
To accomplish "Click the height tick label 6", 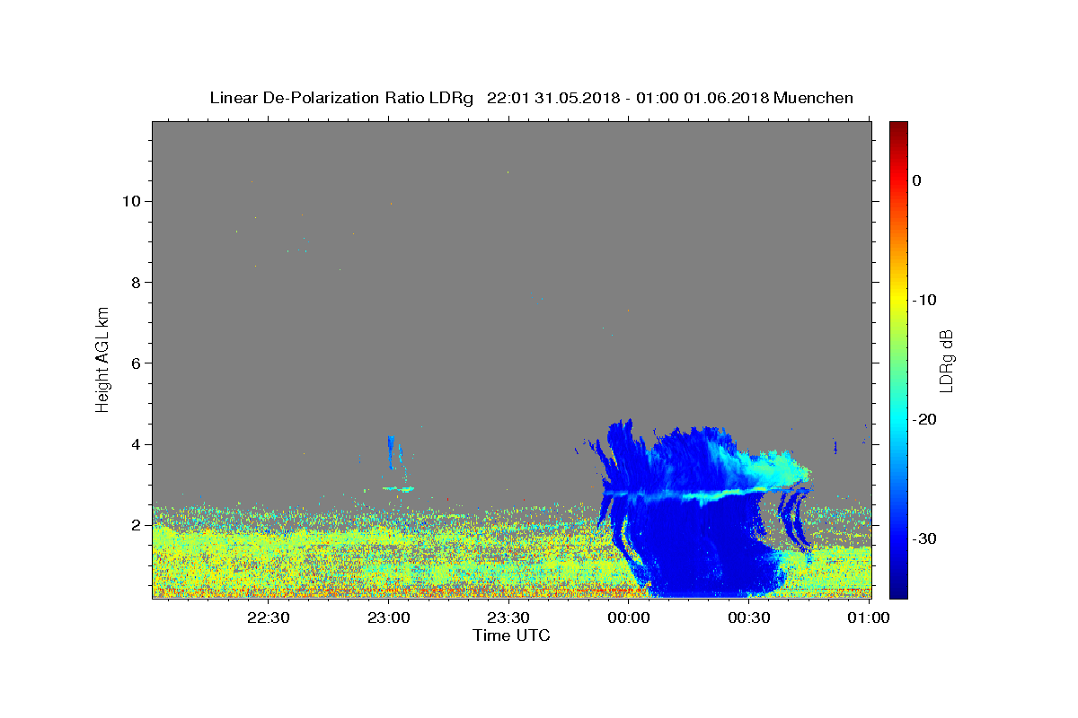I will pyautogui.click(x=137, y=363).
